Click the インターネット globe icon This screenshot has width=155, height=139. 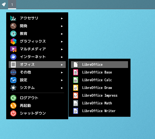(x=13, y=57)
